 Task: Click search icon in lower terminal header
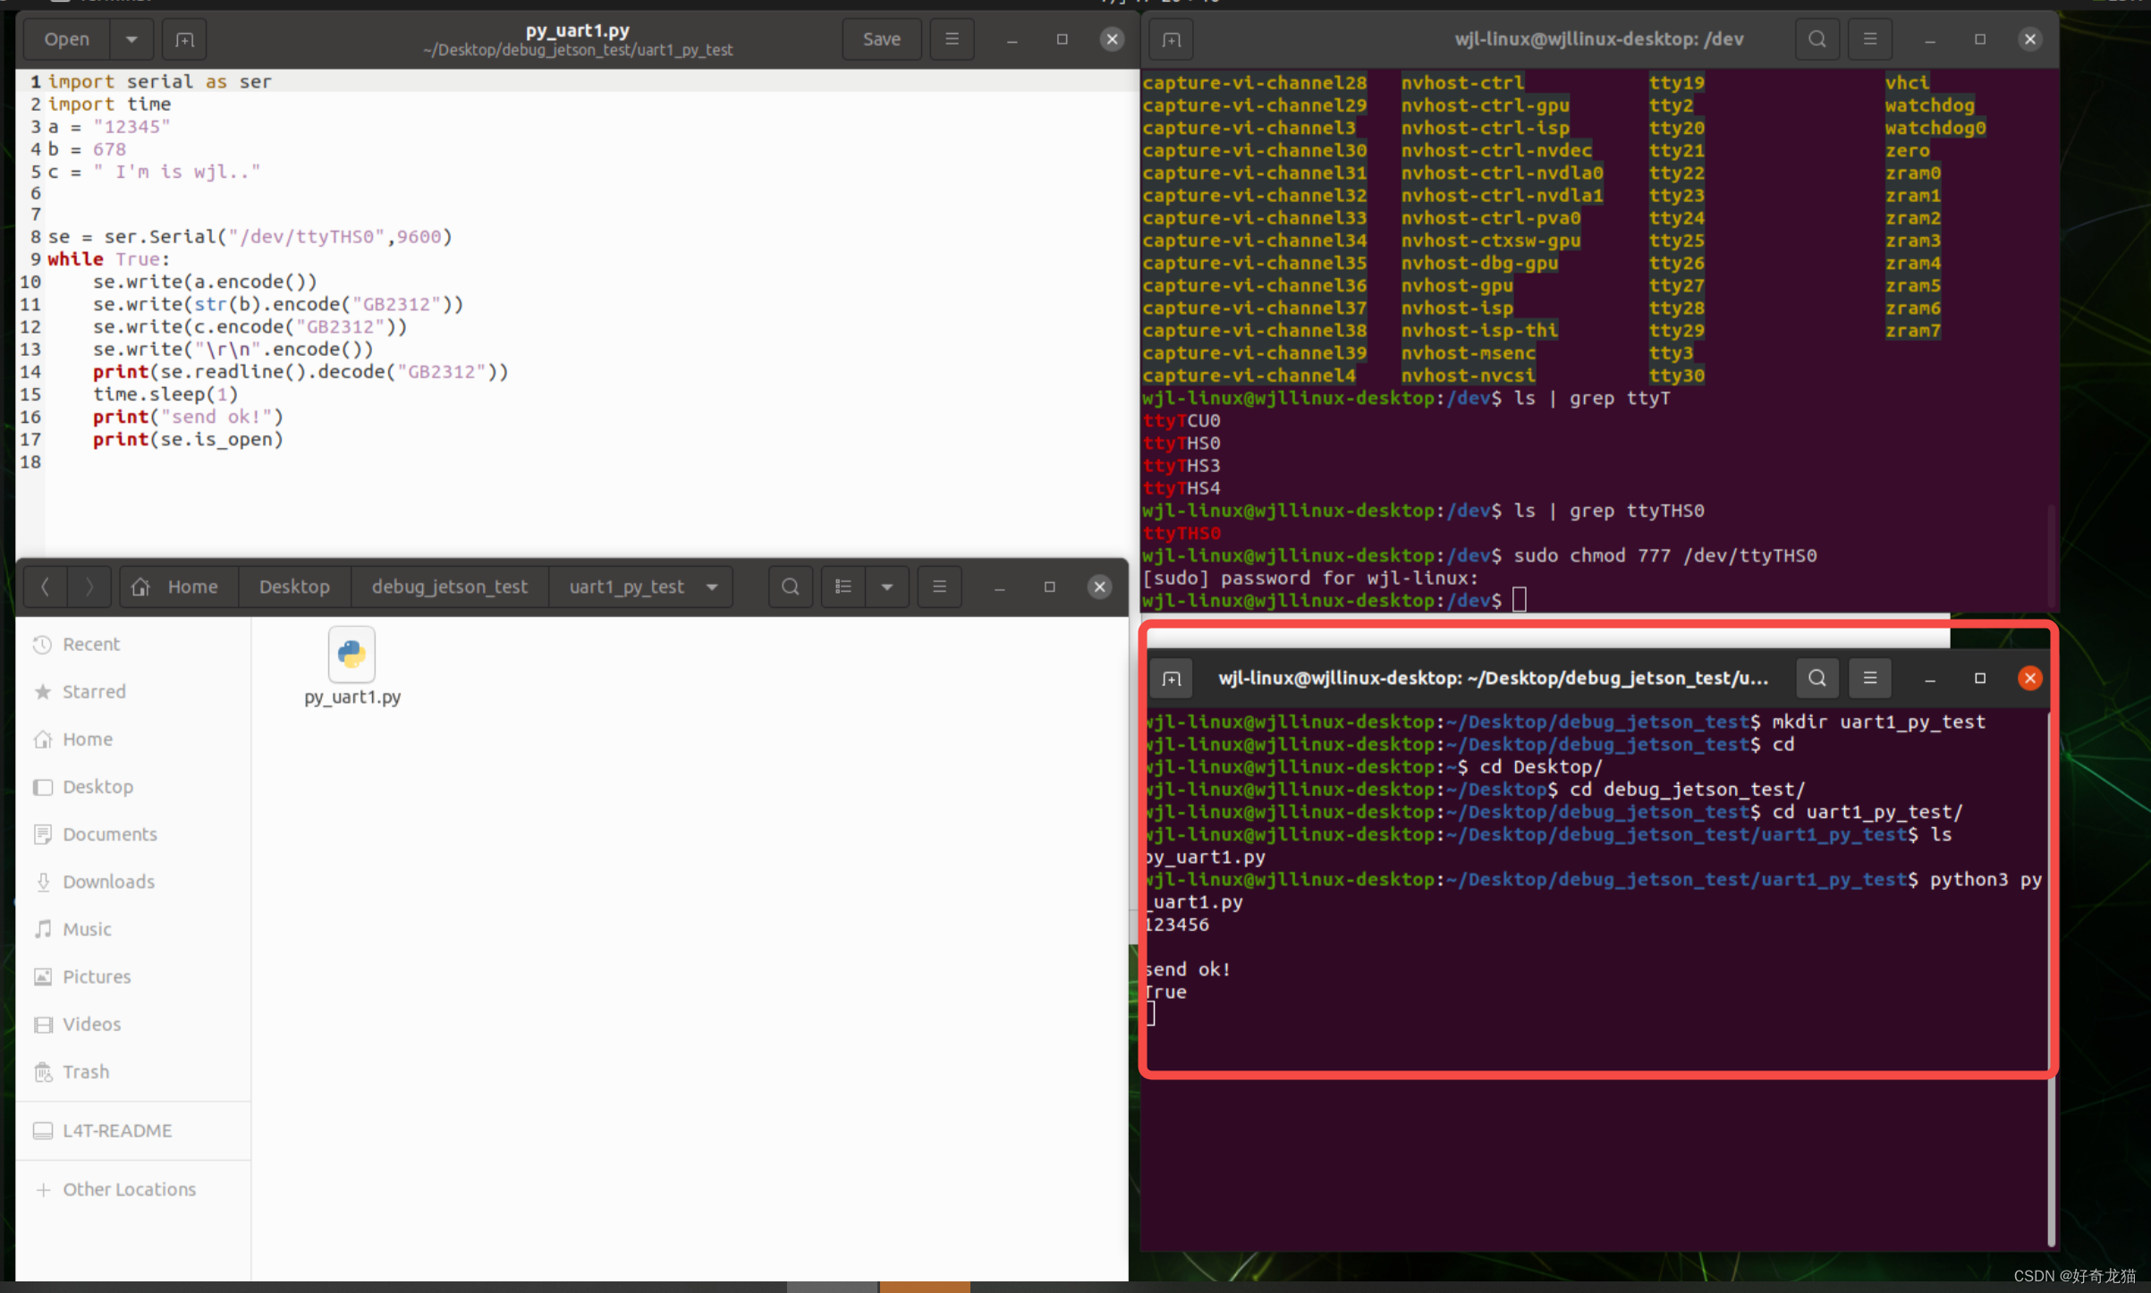tap(1816, 678)
